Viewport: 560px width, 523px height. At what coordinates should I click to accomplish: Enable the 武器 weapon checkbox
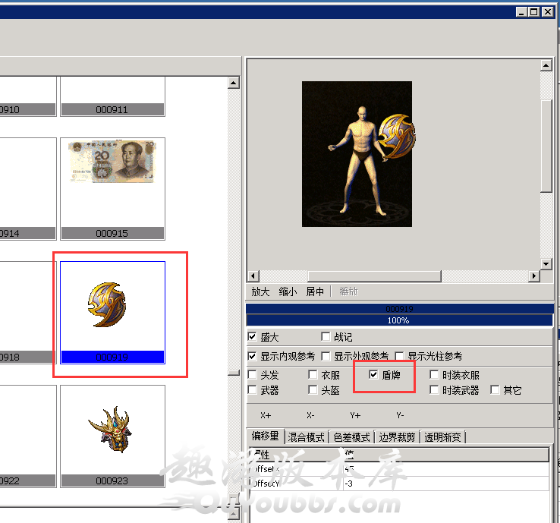(x=253, y=390)
